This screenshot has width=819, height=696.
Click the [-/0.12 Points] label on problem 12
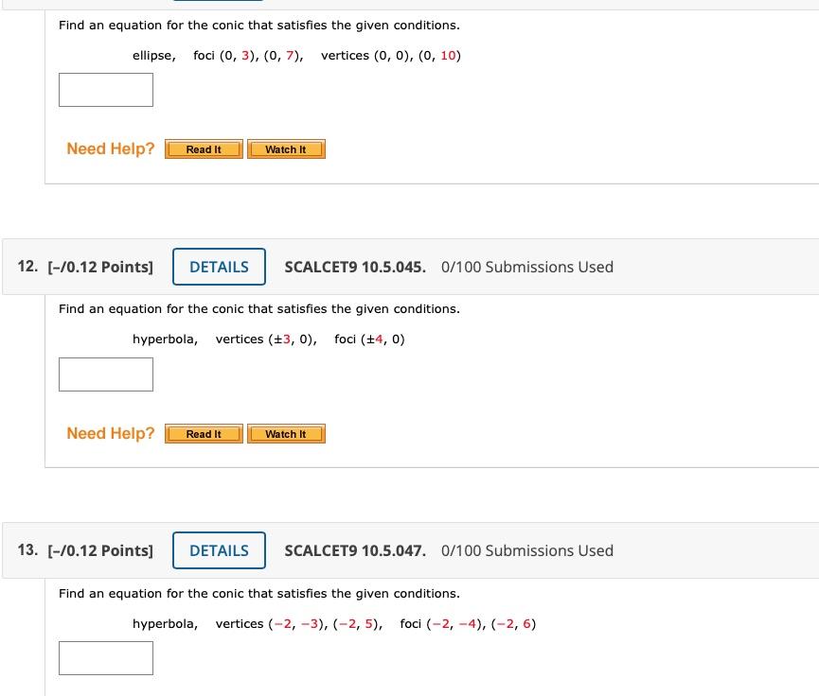(100, 267)
